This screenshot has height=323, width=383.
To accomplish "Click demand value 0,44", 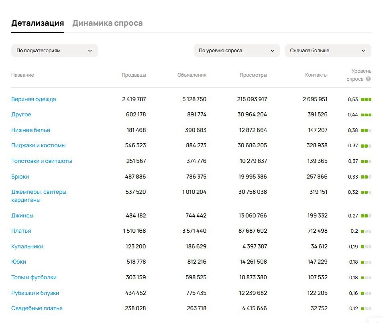I will click(353, 115).
